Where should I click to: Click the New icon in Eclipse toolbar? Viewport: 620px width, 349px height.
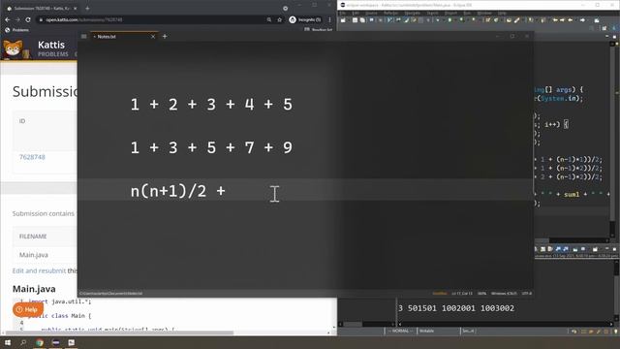click(343, 19)
